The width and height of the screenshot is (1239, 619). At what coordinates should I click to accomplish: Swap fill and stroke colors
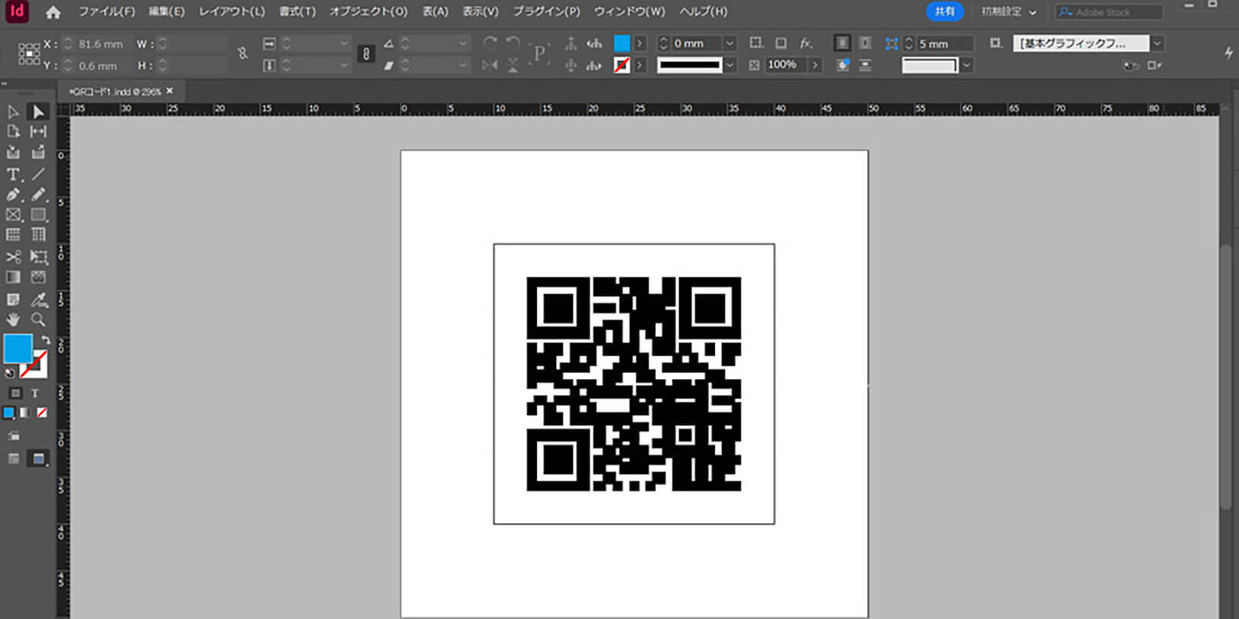[45, 340]
